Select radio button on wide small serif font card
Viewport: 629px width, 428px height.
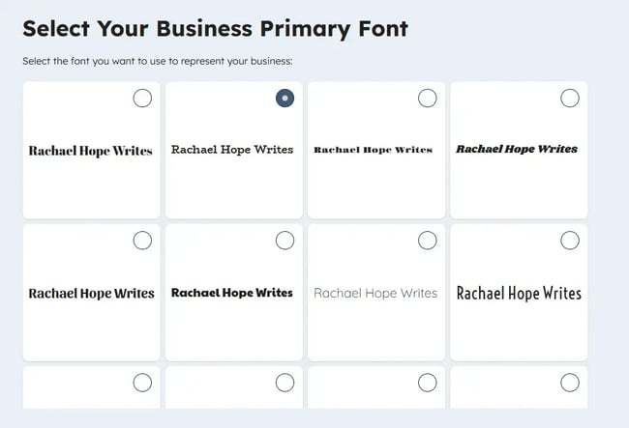click(x=427, y=98)
